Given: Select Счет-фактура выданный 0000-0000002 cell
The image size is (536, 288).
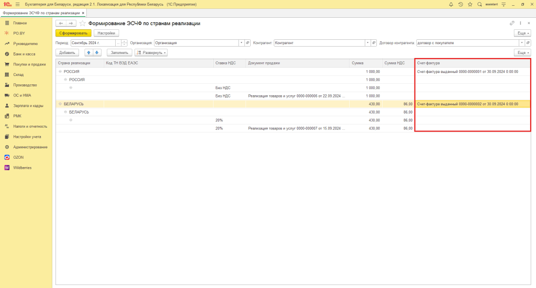Looking at the screenshot, I should tap(473, 104).
